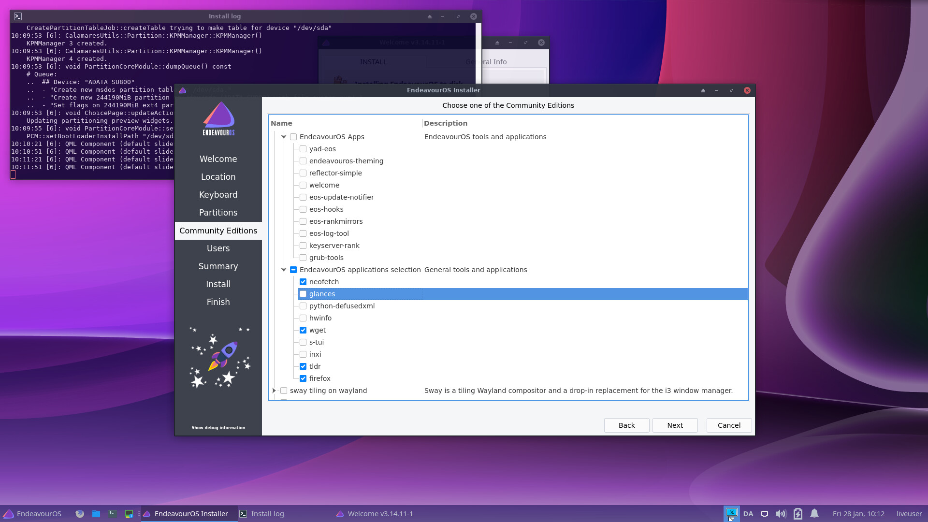Click the Install log terminal window icon

click(18, 16)
